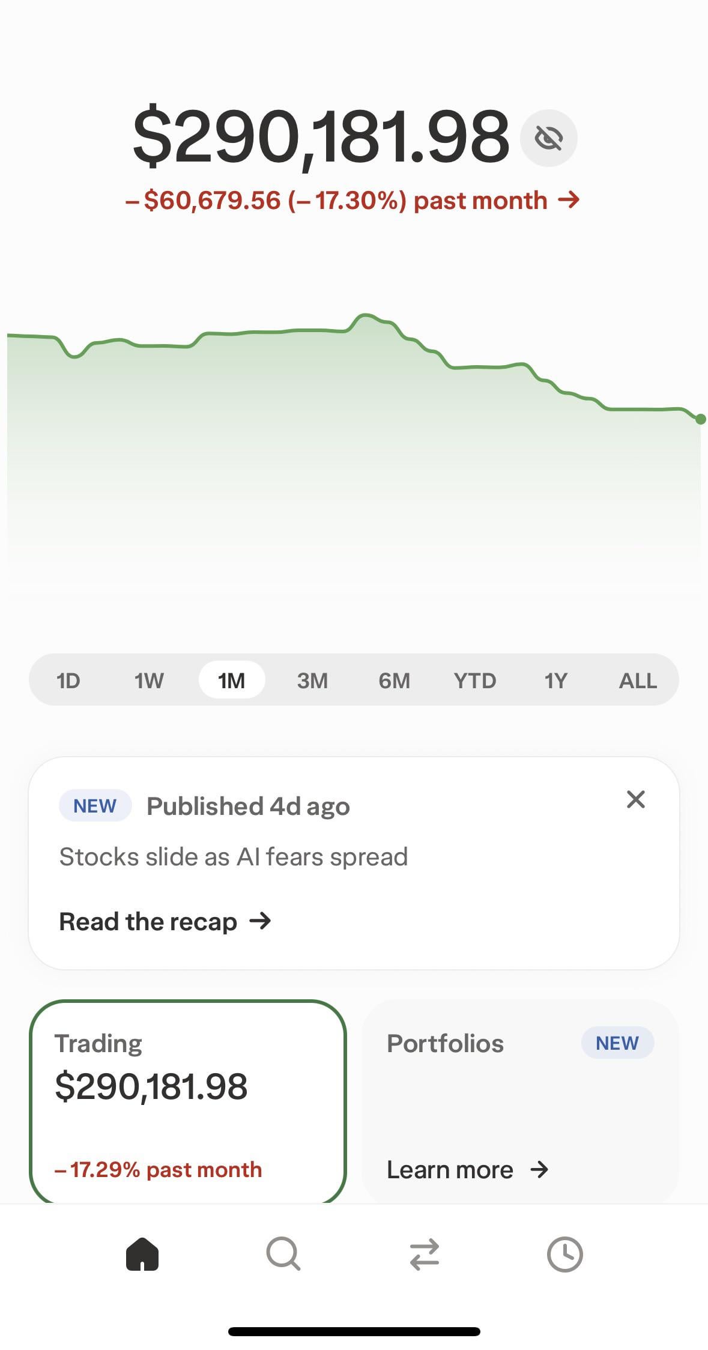Tap the chart's end point marker
Viewport: 708px width, 1350px height.
pos(700,419)
